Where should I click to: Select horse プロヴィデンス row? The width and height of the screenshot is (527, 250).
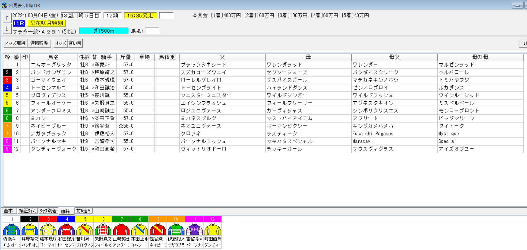coord(263,95)
